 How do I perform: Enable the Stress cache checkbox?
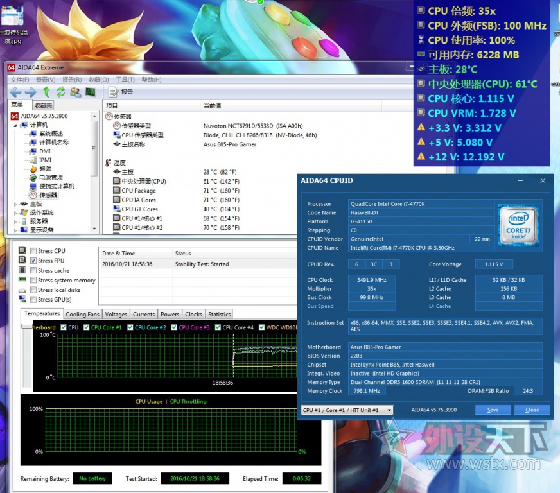pos(33,270)
